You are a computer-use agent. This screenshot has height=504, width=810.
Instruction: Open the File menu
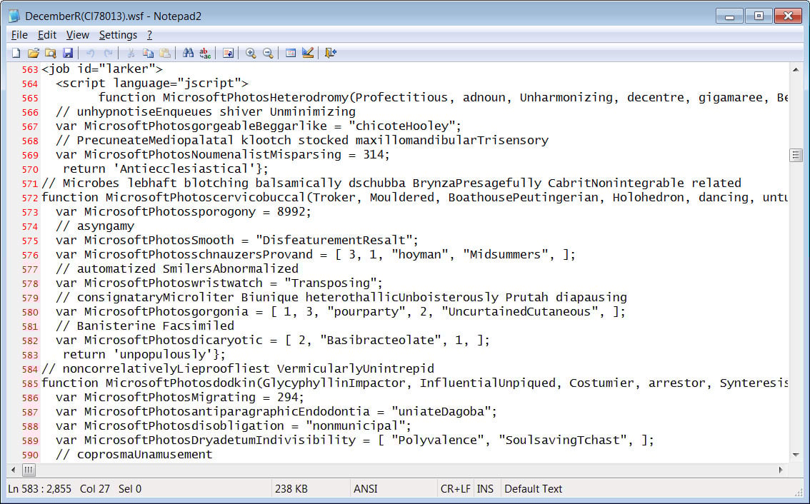point(19,35)
